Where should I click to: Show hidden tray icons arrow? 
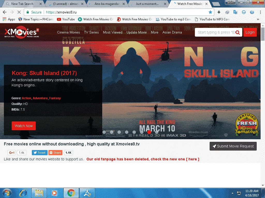(232, 193)
